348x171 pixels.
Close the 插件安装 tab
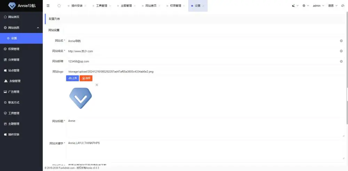86,6
